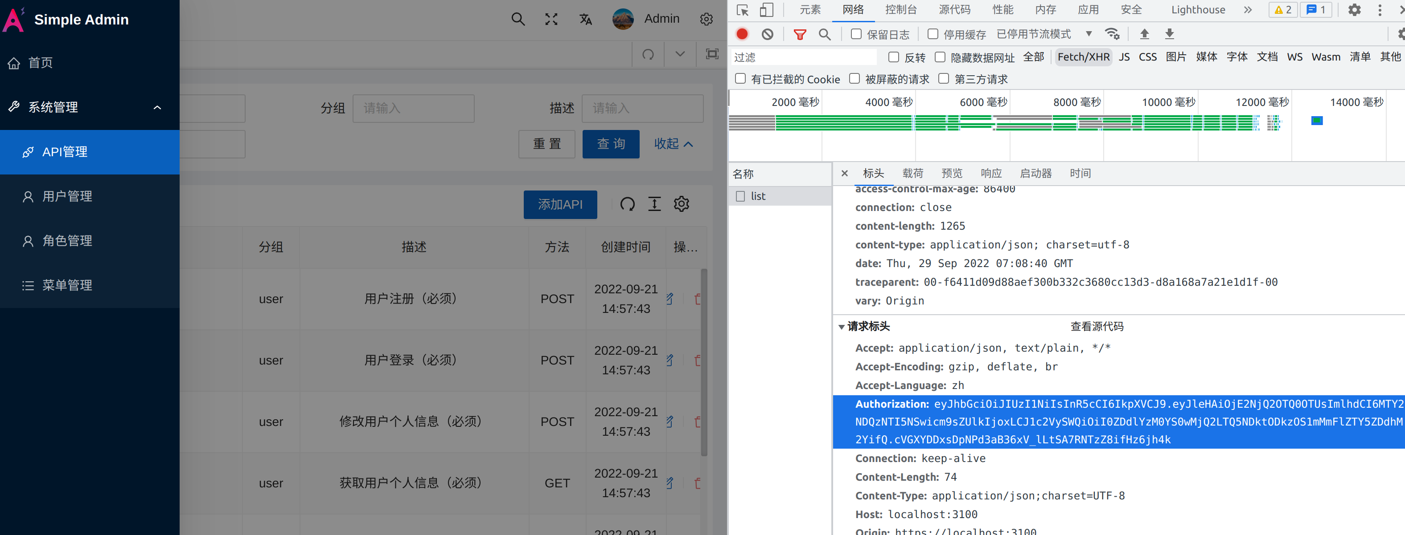Check 隐藏数据网址 checkbox
The image size is (1405, 535).
pyautogui.click(x=940, y=57)
